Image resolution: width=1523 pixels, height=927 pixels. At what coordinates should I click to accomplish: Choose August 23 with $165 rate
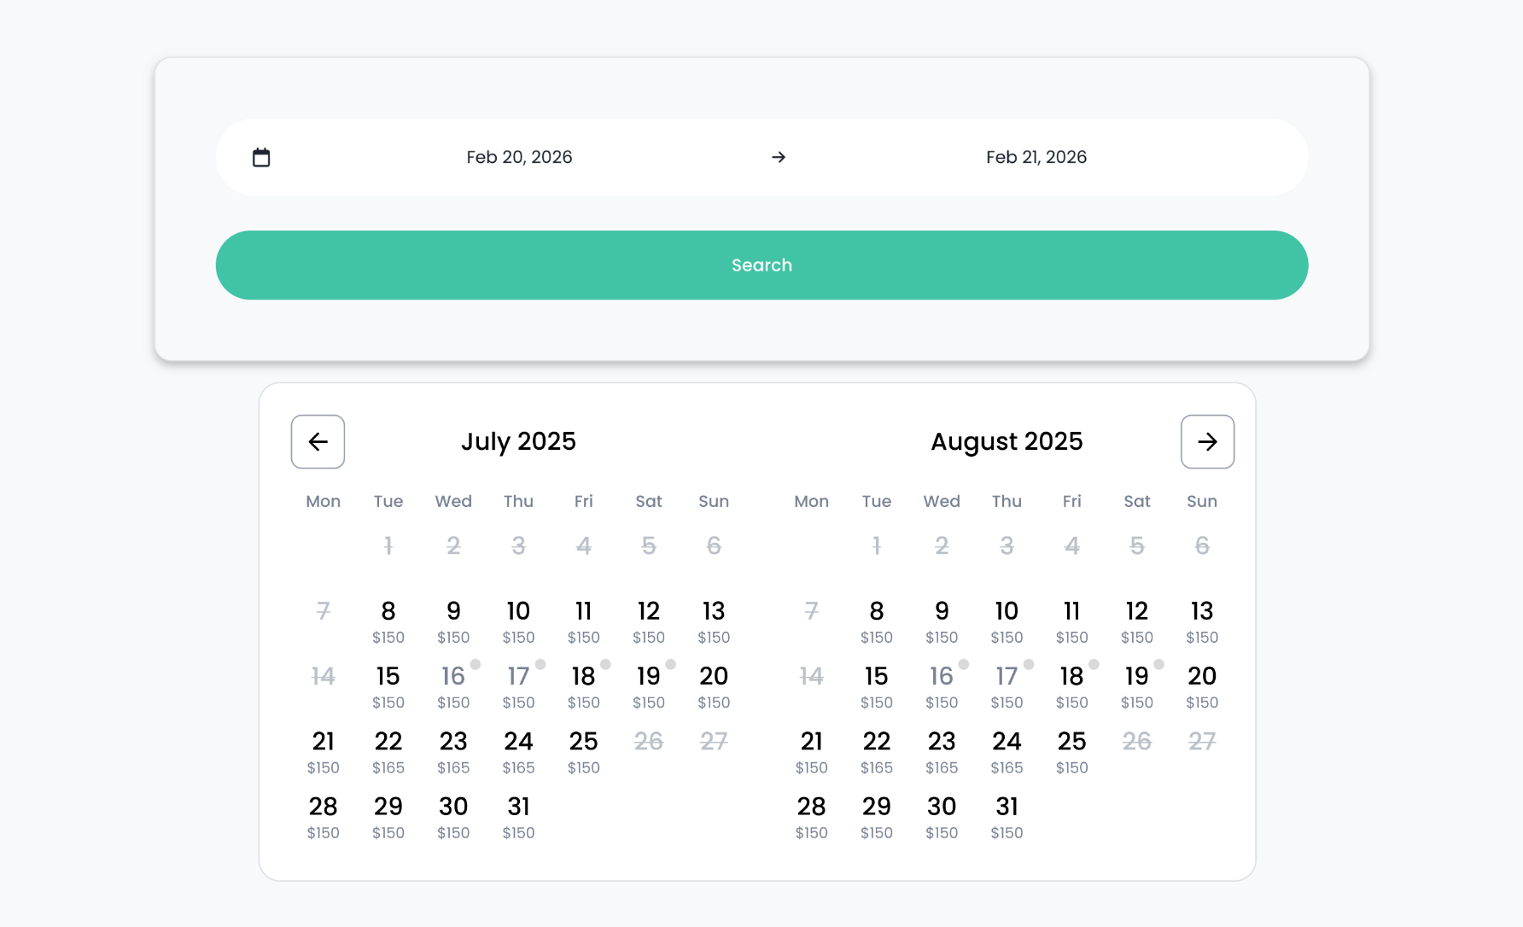pos(942,752)
